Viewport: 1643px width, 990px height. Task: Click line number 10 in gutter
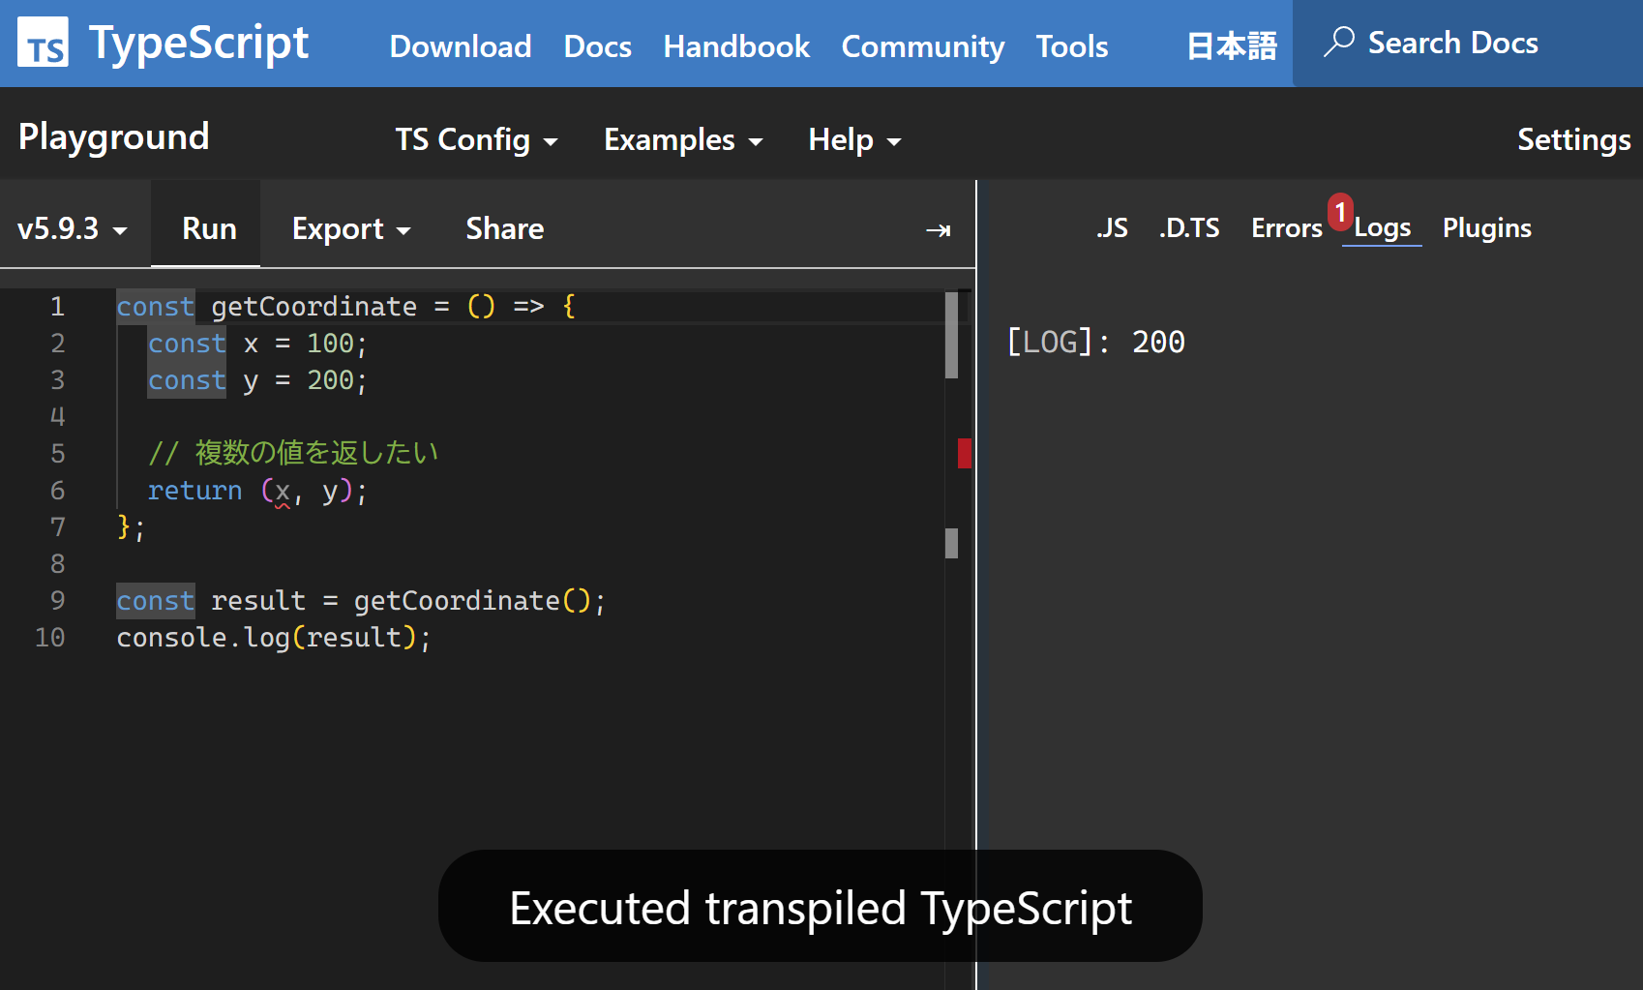click(x=50, y=638)
